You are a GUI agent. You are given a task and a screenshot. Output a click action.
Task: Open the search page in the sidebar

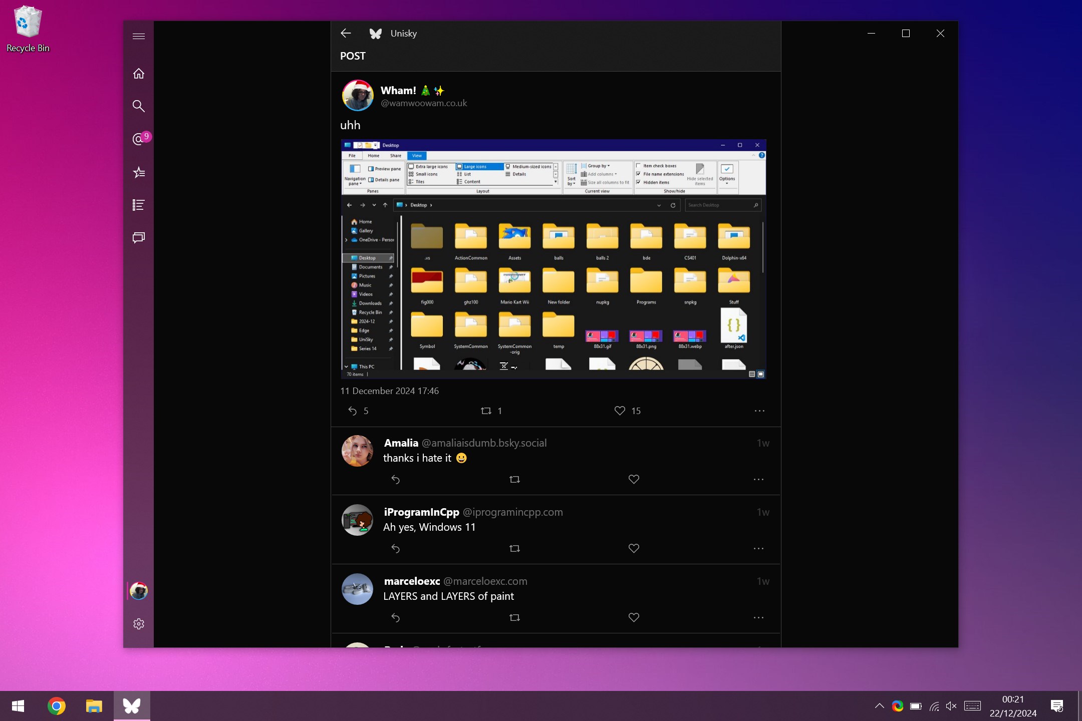coord(139,106)
